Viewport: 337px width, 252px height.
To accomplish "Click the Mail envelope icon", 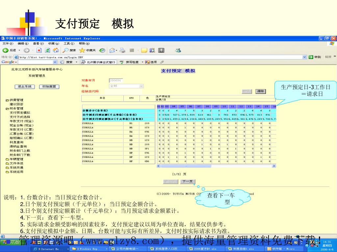I will (x=112, y=50).
